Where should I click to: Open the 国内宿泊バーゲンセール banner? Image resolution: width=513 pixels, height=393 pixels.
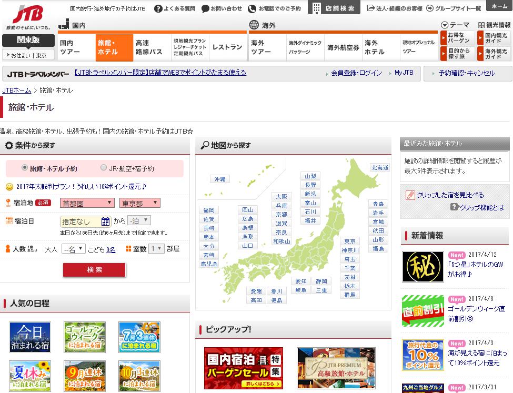click(244, 368)
